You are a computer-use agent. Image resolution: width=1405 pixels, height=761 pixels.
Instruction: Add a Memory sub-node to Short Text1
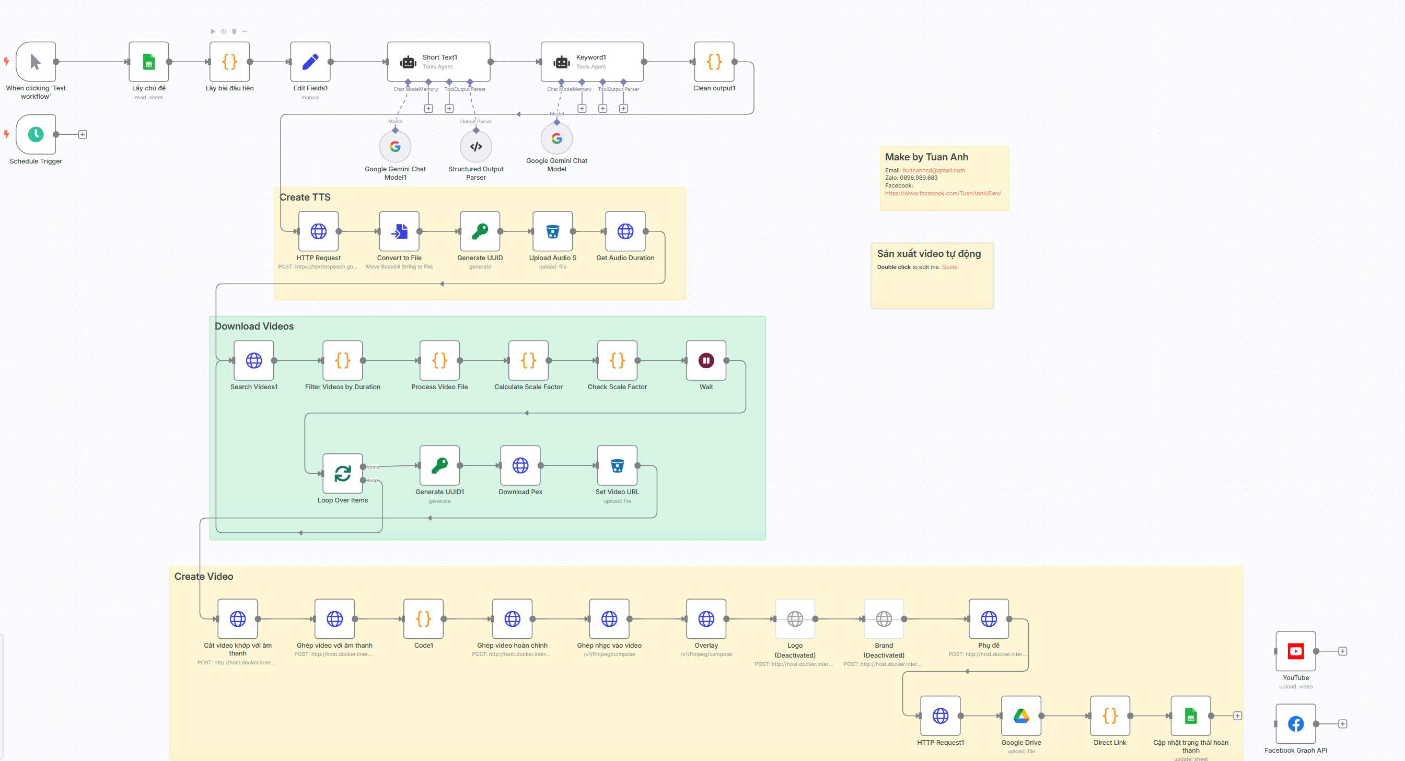(428, 109)
